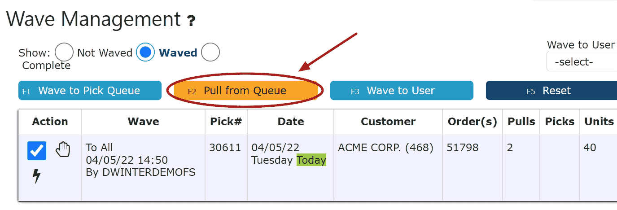Sort by the Wave column header
The image size is (617, 210).
143,122
